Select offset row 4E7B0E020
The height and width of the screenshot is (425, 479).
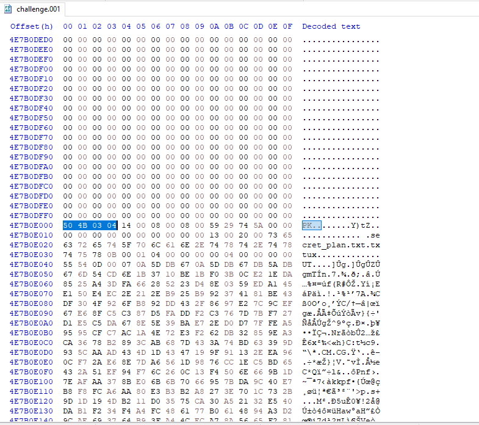[x=31, y=245]
